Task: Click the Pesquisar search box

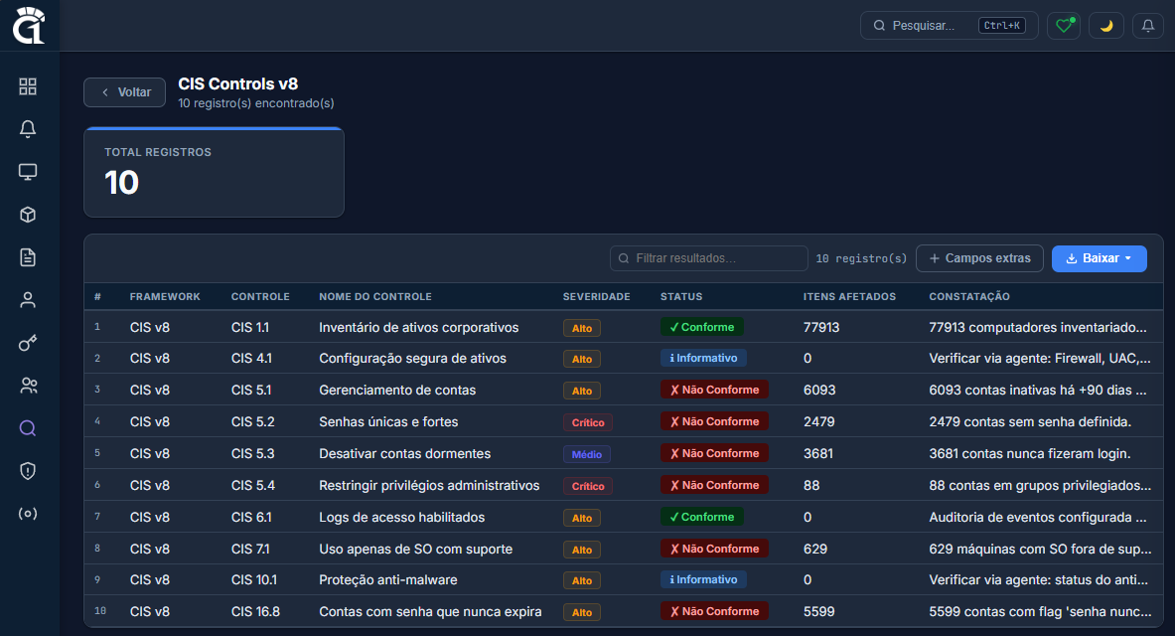Action: (x=949, y=26)
